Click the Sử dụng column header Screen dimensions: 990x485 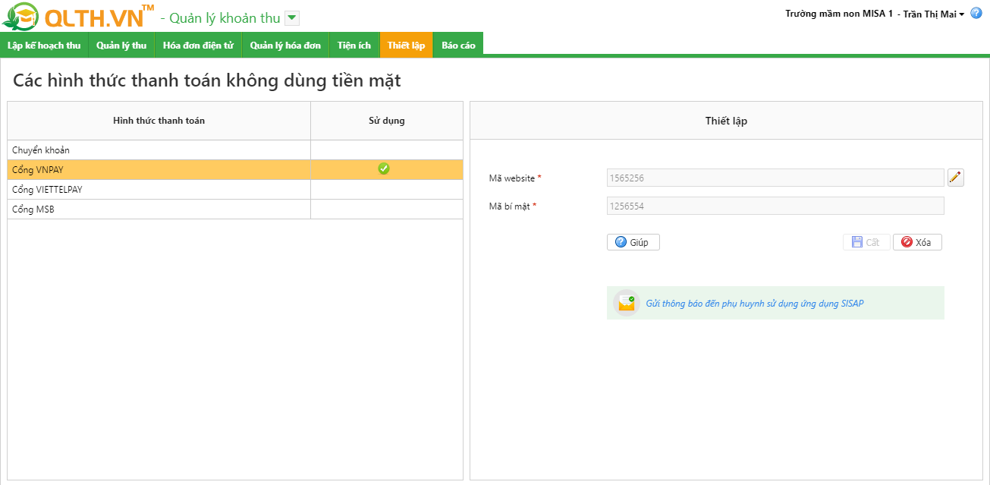[x=387, y=121]
